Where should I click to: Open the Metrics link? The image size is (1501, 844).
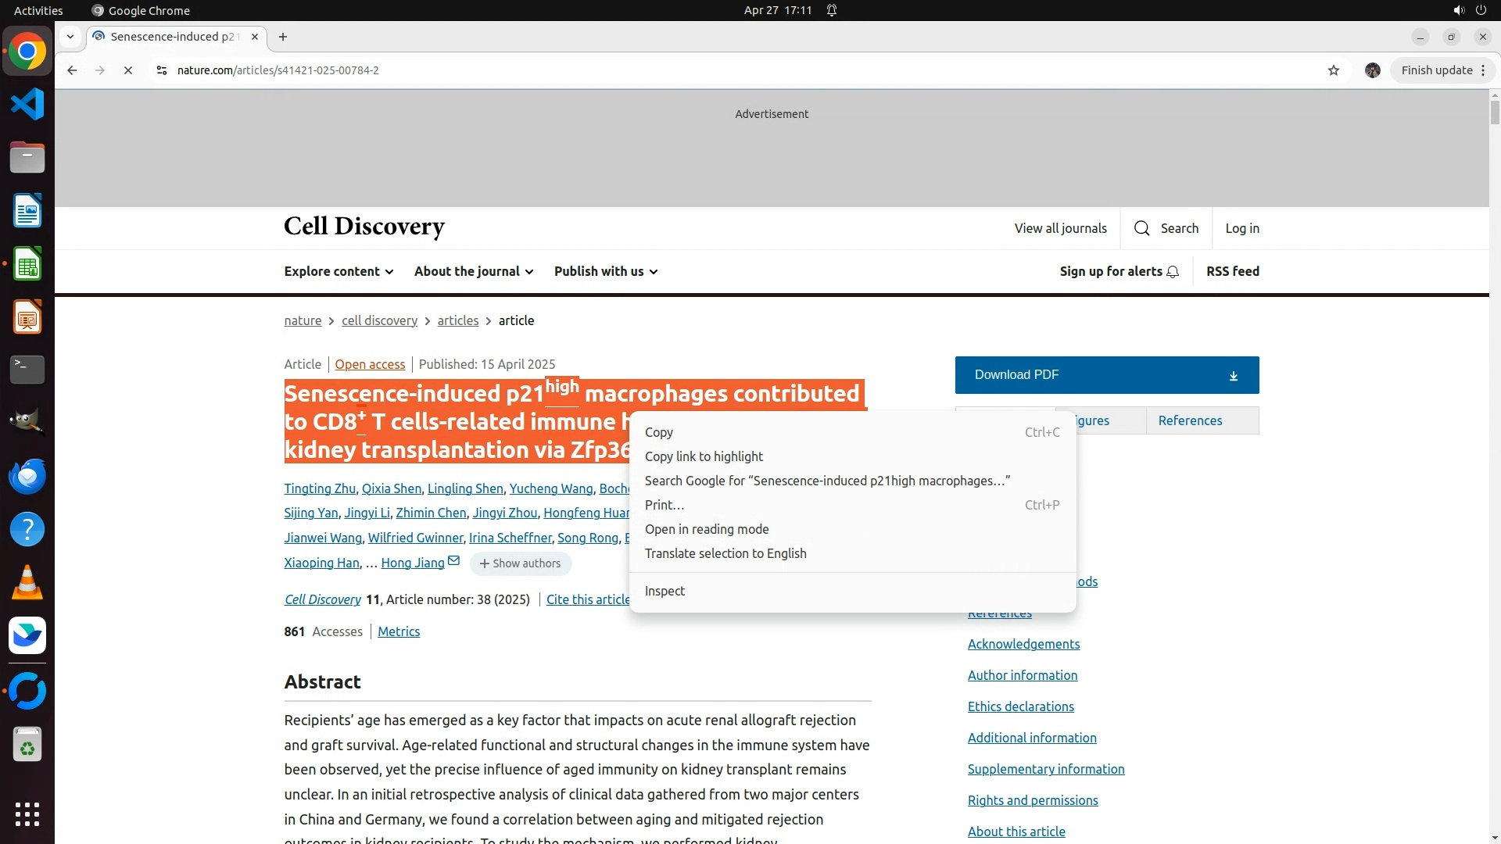pos(399,631)
